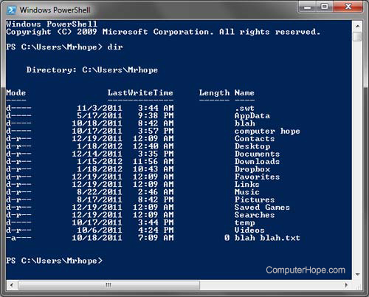Minimize the Windows PowerShell window

pyautogui.click(x=307, y=7)
